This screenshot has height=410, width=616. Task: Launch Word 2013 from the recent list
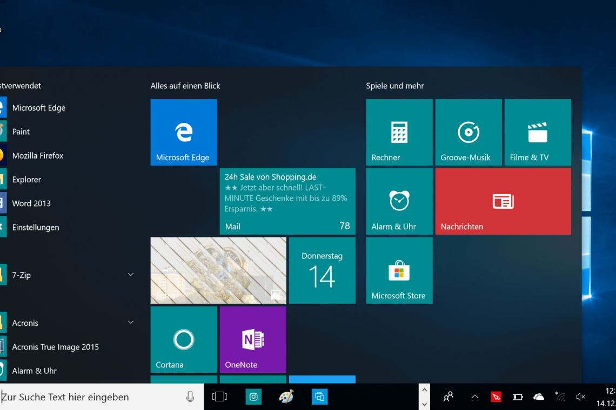point(32,203)
